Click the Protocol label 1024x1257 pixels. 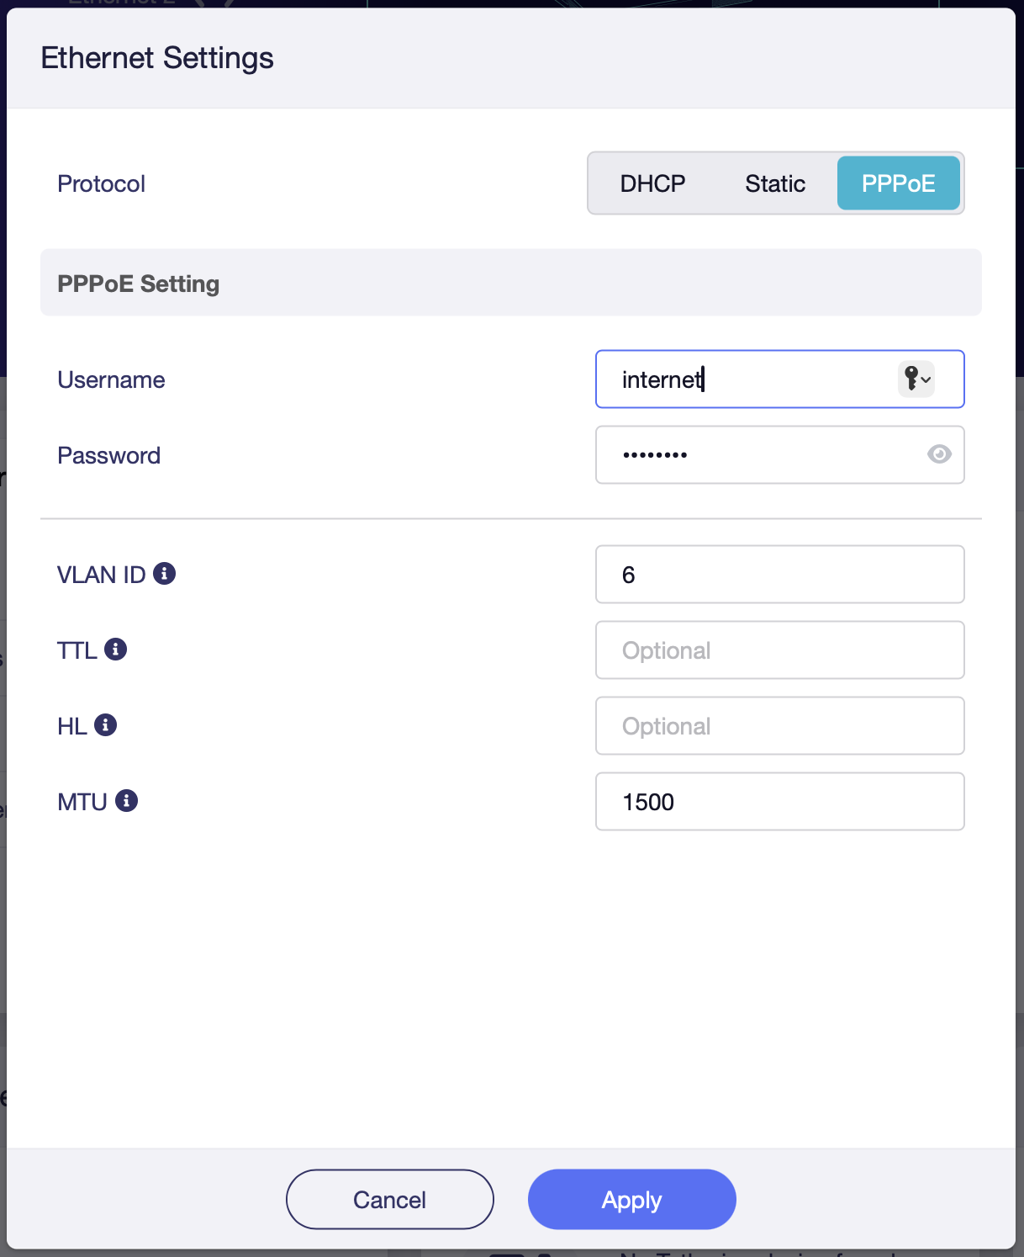[x=101, y=183]
